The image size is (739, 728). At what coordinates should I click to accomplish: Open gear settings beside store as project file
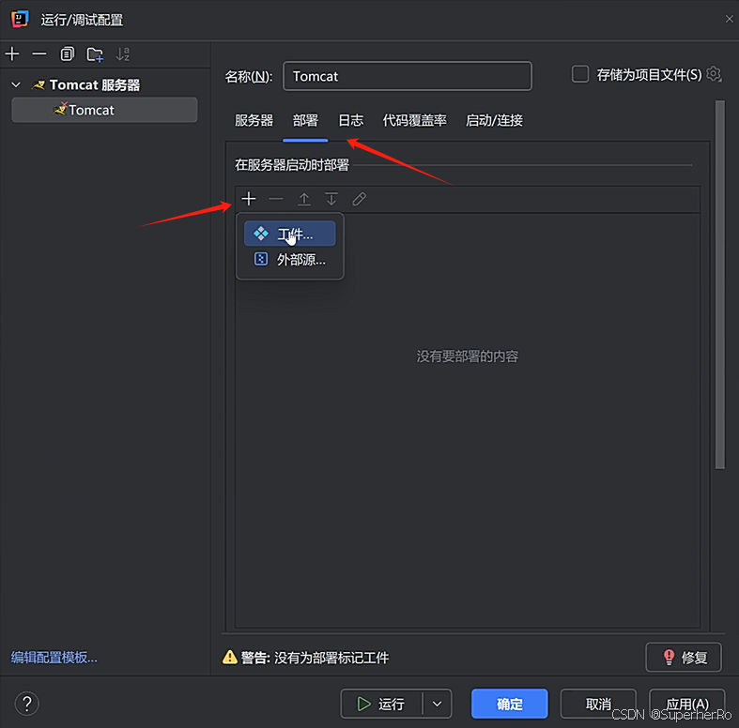tap(714, 74)
